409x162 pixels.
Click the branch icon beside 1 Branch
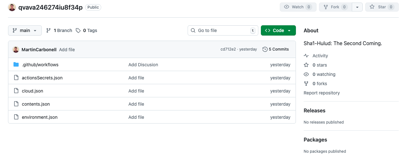pos(49,30)
